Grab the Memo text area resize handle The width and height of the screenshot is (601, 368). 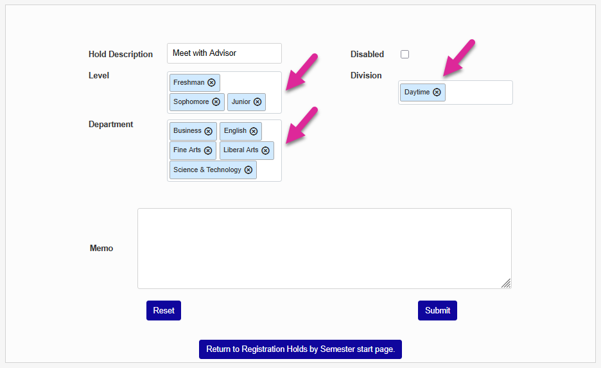(x=506, y=283)
